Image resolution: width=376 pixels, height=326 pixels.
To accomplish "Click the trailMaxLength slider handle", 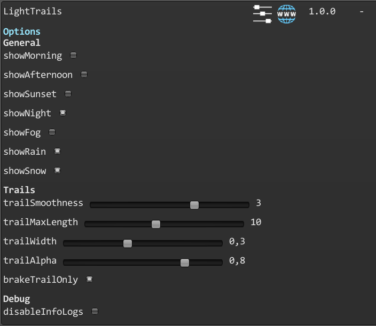I will (156, 224).
